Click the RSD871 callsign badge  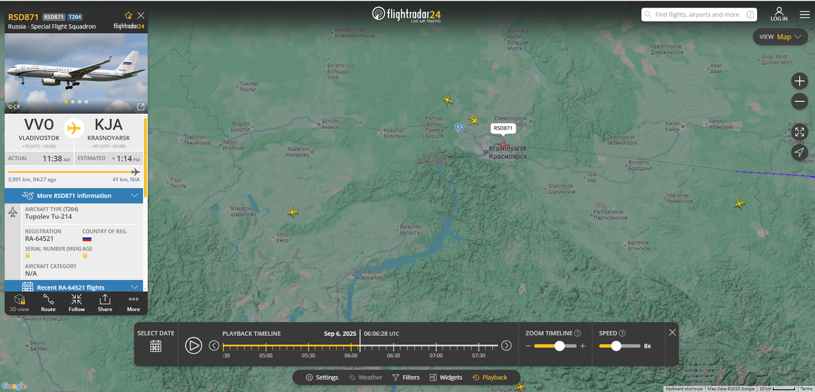pyautogui.click(x=54, y=17)
